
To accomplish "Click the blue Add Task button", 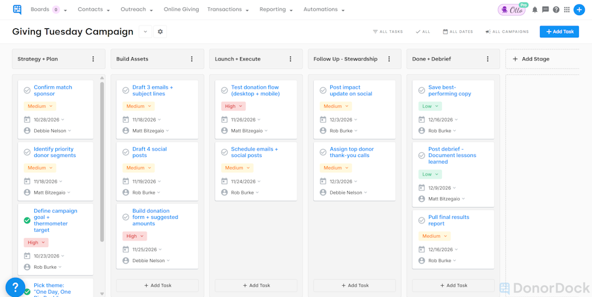I will point(559,32).
